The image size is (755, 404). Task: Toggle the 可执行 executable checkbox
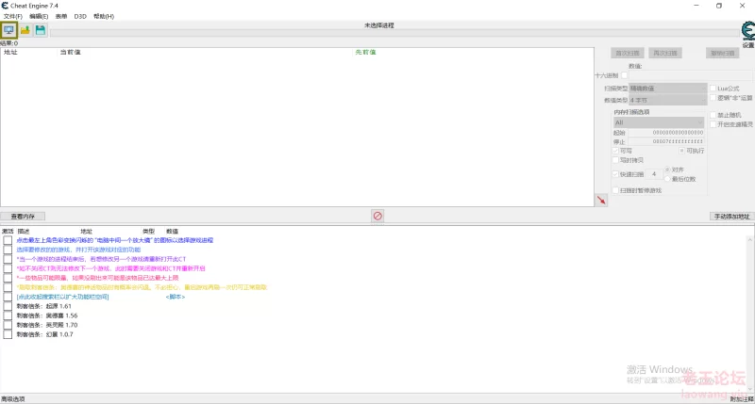point(681,151)
